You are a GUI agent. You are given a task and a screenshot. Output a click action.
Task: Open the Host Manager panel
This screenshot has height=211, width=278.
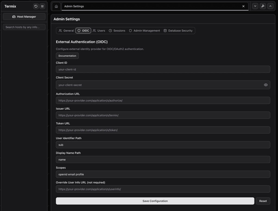[x=24, y=17]
